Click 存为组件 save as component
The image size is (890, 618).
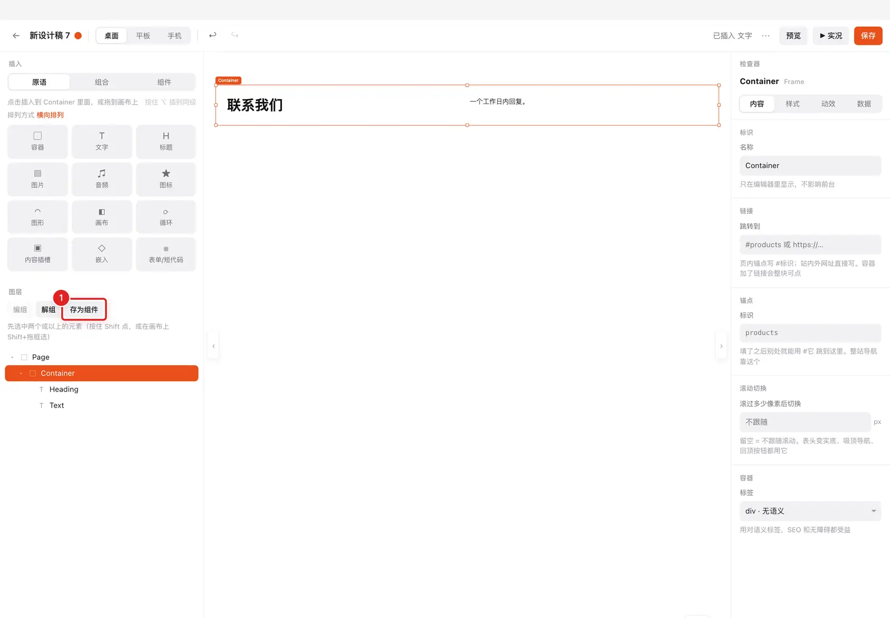pos(84,310)
